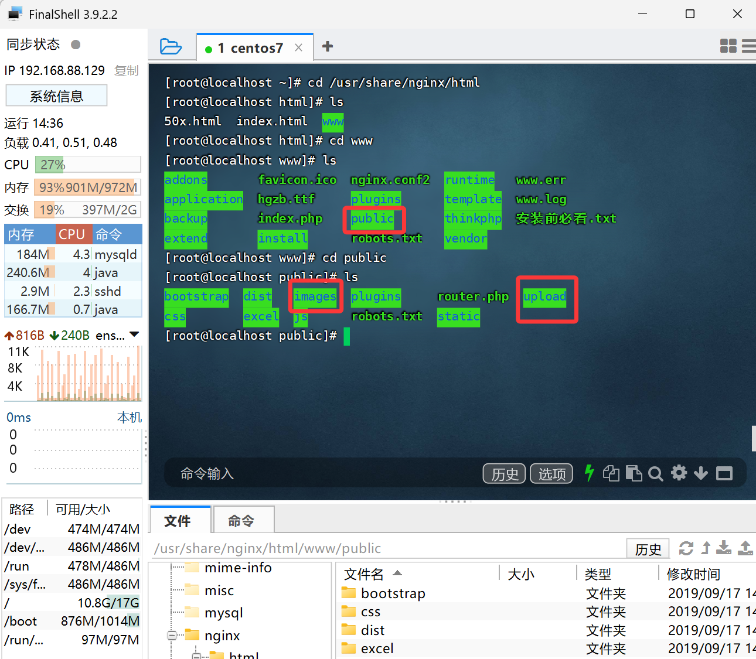The width and height of the screenshot is (756, 659).
Task: Switch process list to 内存 tab
Action: [30, 234]
